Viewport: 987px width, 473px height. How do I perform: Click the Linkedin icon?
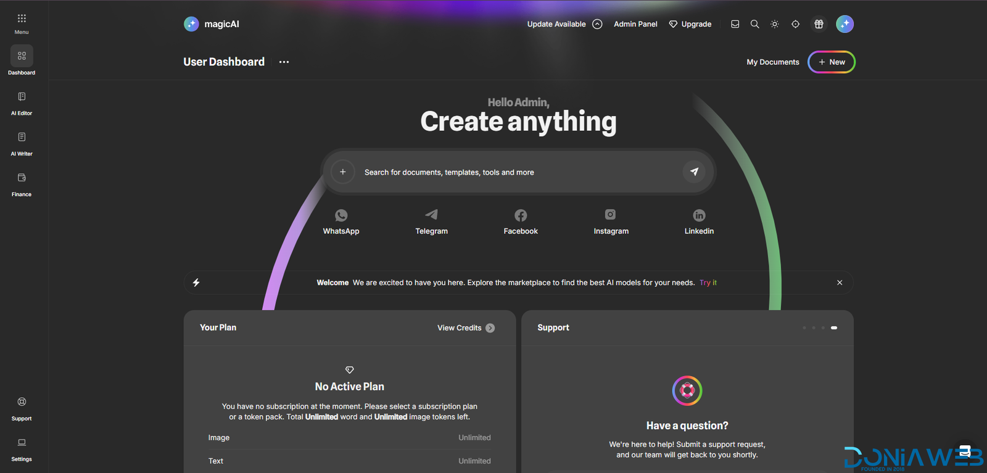699,215
